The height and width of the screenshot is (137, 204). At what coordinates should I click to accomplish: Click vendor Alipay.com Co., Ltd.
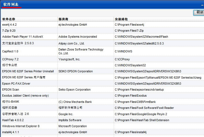[72, 43]
